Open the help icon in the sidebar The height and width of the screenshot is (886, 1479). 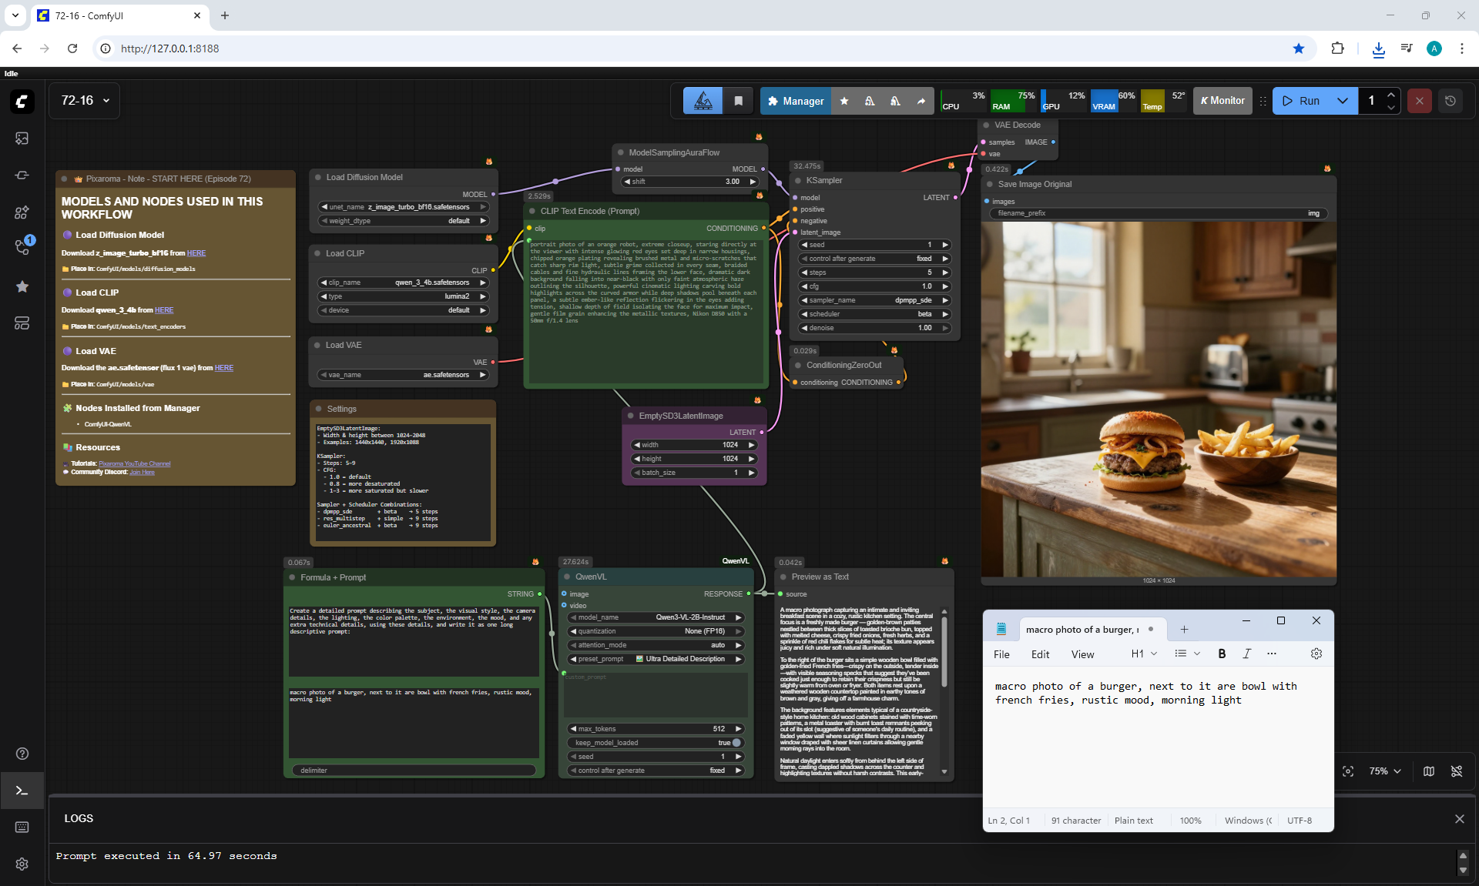coord(22,754)
